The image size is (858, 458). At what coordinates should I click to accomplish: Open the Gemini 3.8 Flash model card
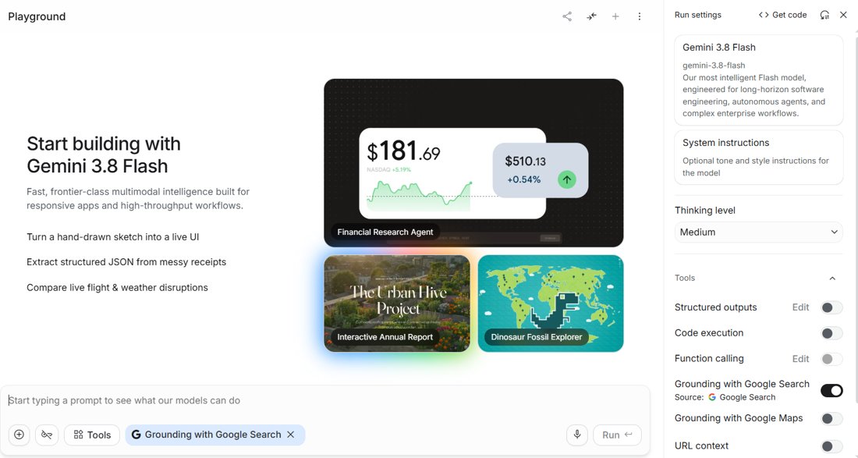click(758, 80)
